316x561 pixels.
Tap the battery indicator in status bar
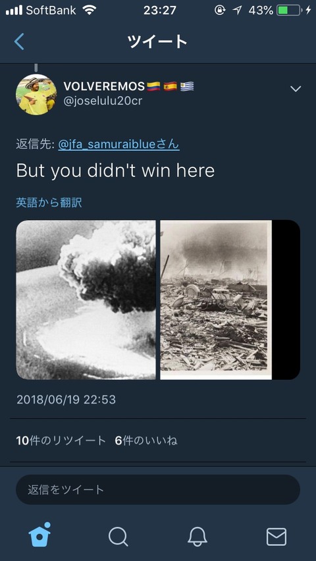click(288, 11)
